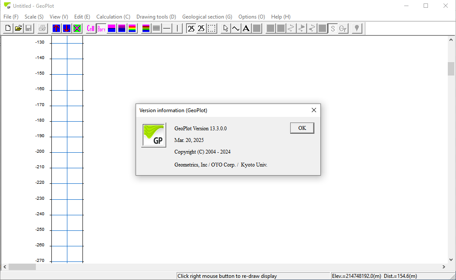Click the floppy disk save icon
456x280 pixels.
coord(28,28)
